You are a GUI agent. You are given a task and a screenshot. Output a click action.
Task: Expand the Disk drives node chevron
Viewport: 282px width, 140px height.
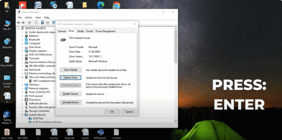click(x=22, y=47)
